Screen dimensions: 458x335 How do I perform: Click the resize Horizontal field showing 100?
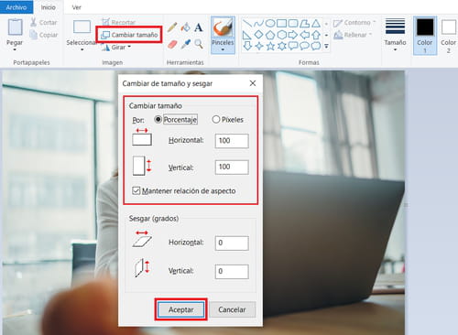pyautogui.click(x=232, y=141)
